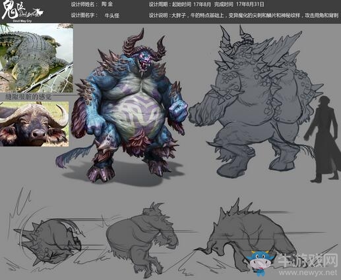Screen dimensions: 341x280
Task: Open the buffalo reference photo
Action: click(34, 124)
